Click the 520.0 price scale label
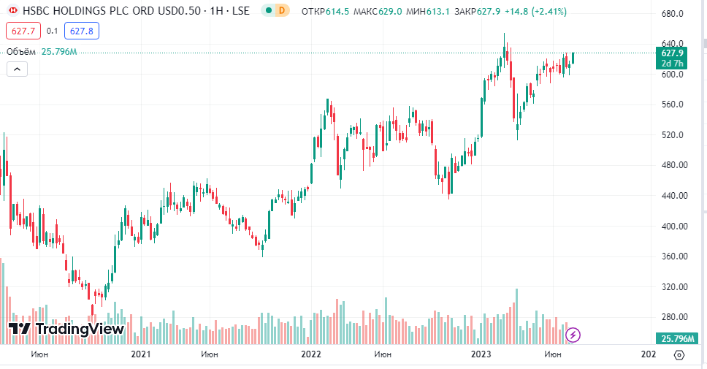Screen dimensions: 707x369 [x=672, y=135]
